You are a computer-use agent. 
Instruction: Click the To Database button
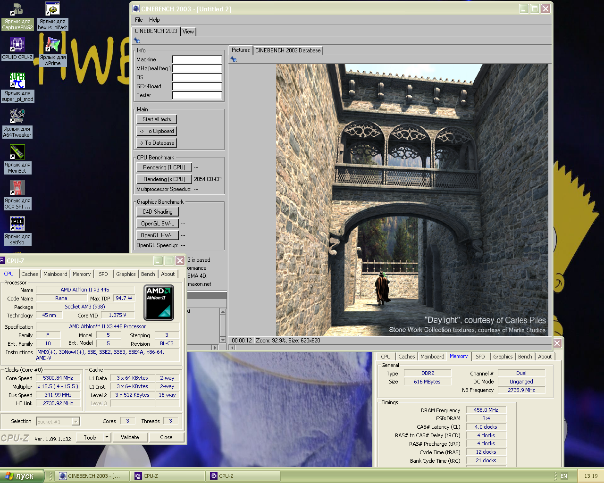(157, 143)
